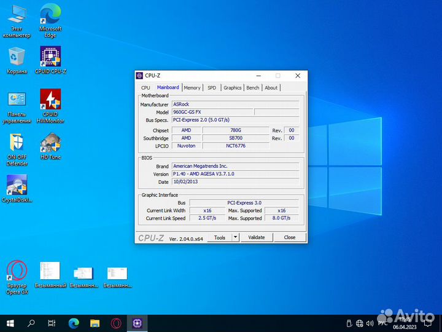442x332 pixels.
Task: Select HD Tune desktop shortcut
Action: coord(50,146)
